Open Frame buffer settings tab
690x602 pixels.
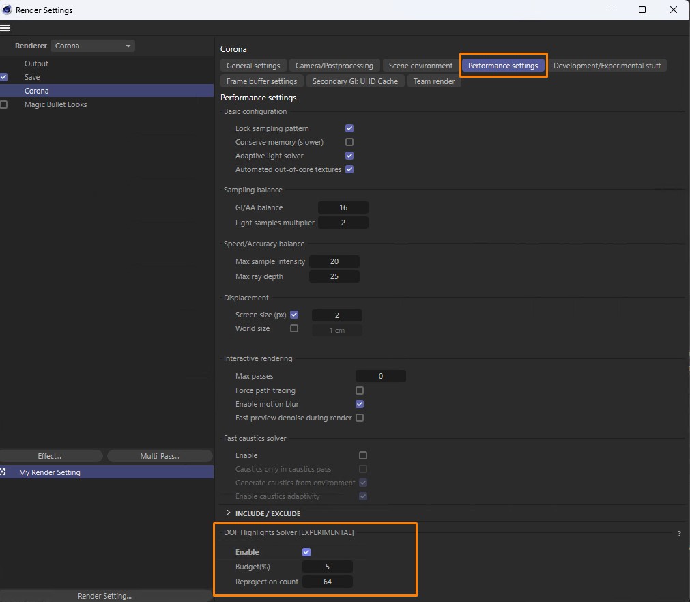(262, 81)
